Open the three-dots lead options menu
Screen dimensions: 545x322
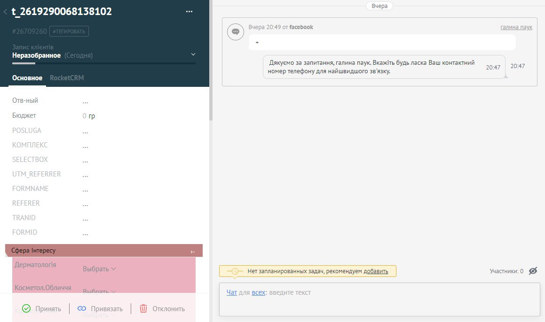pos(189,11)
